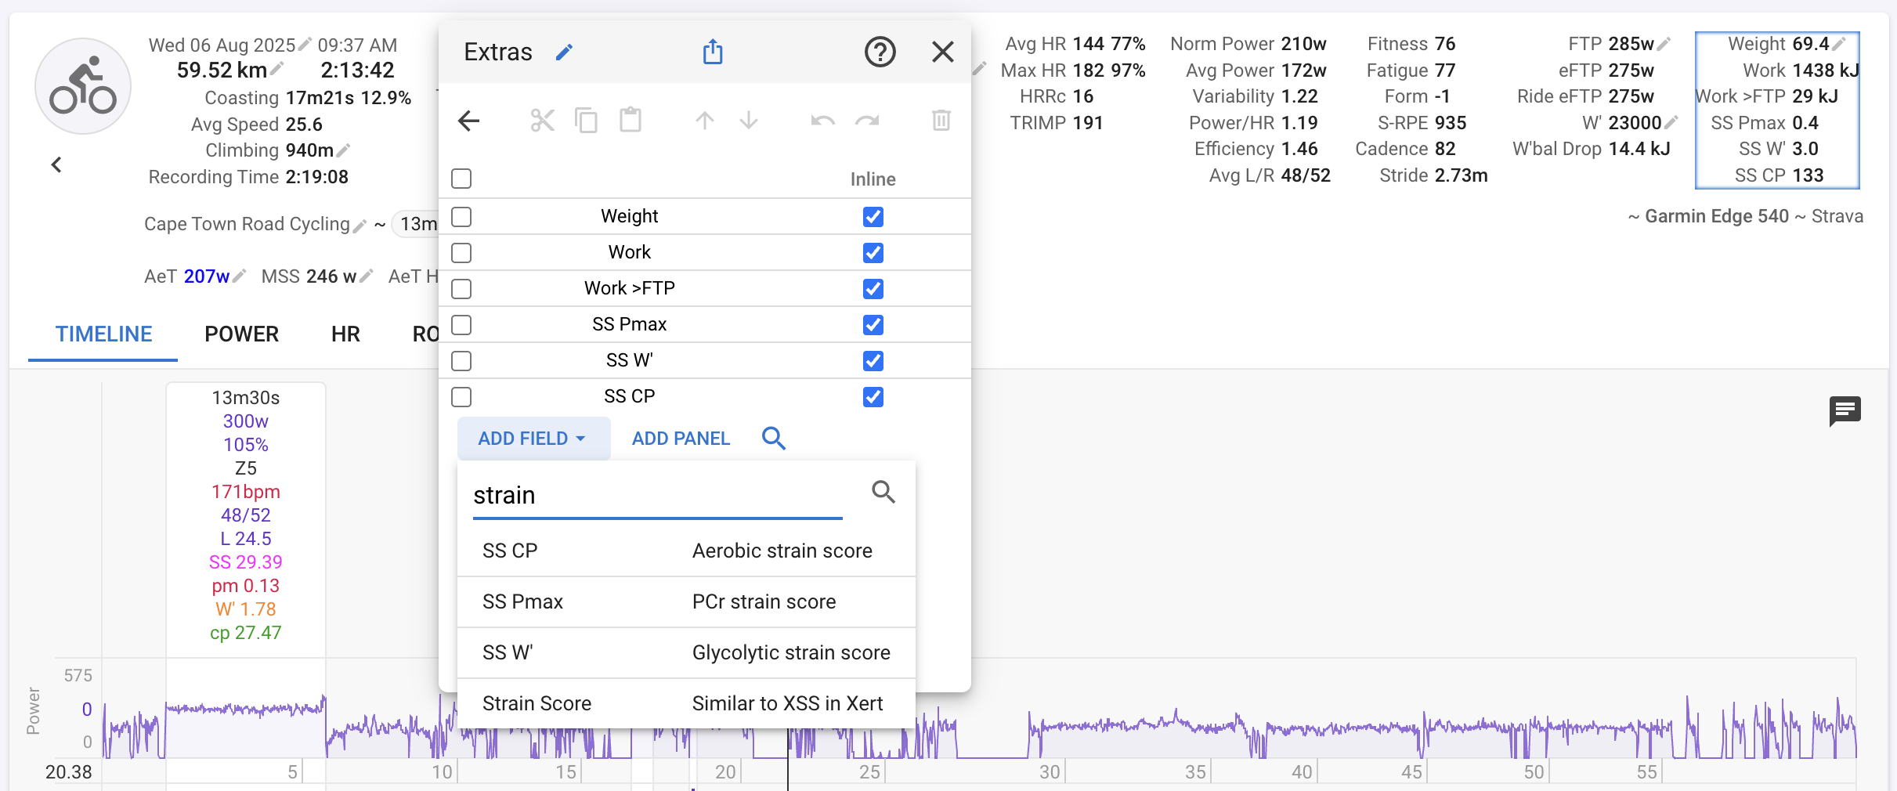Expand the ADD FIELD dropdown
1897x791 pixels.
[x=533, y=439]
